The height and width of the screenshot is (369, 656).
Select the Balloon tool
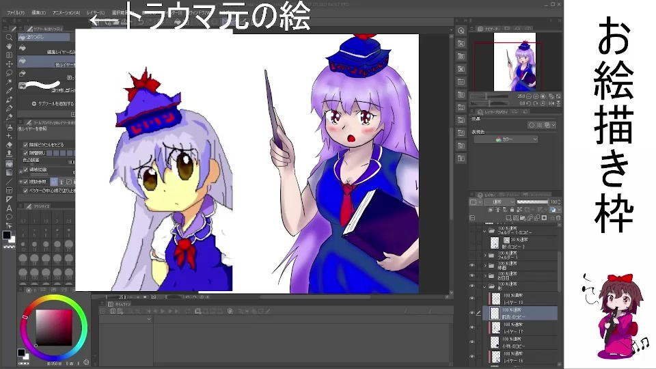9,217
